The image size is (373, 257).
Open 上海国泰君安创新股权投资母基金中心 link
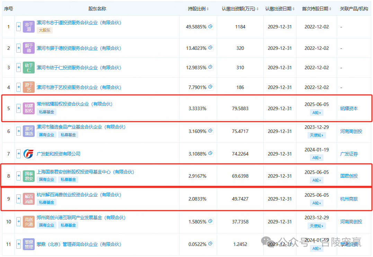click(x=86, y=172)
